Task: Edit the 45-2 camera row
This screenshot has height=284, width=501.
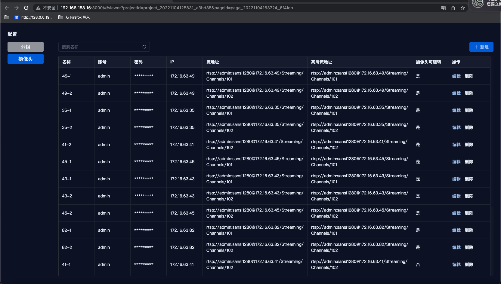Action: pos(456,213)
